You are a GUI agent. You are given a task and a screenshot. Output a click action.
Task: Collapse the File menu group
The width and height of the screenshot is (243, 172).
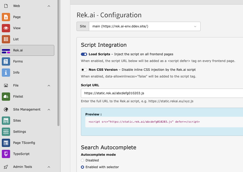click(49, 86)
